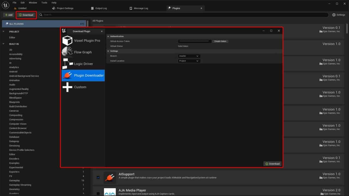This screenshot has width=349, height=196.
Task: Select the AI category
Action: point(10,63)
